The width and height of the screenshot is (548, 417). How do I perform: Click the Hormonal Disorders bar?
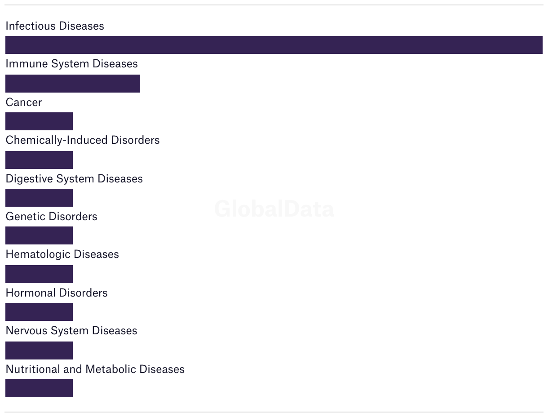pos(39,312)
